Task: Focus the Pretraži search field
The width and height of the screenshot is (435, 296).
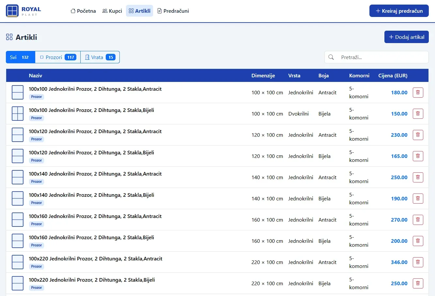Action: click(x=376, y=57)
